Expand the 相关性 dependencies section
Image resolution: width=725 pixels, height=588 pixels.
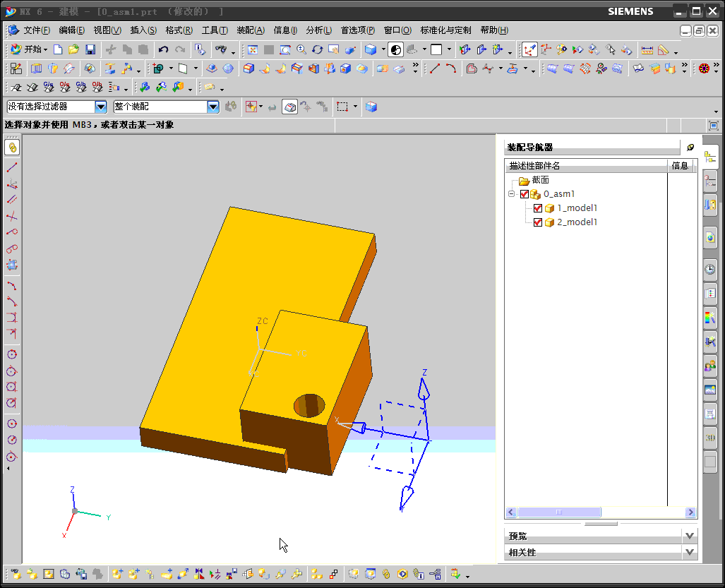tap(690, 552)
